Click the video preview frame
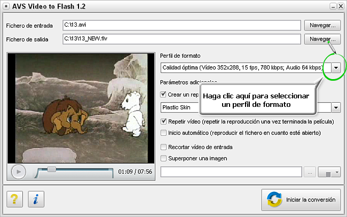Screen dimensions: 347x217 click(81, 108)
